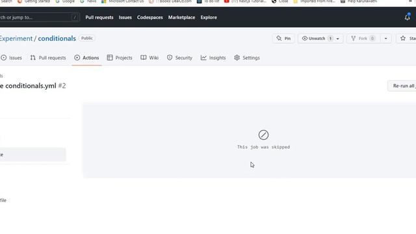Click the conditionals.yml #2 run title

pyautogui.click(x=33, y=86)
